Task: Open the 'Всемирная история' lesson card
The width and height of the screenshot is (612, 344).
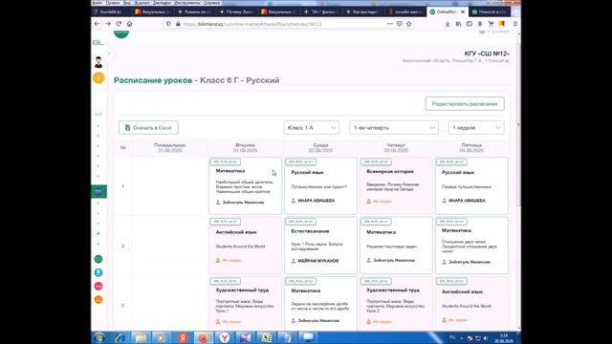Action: [x=396, y=186]
